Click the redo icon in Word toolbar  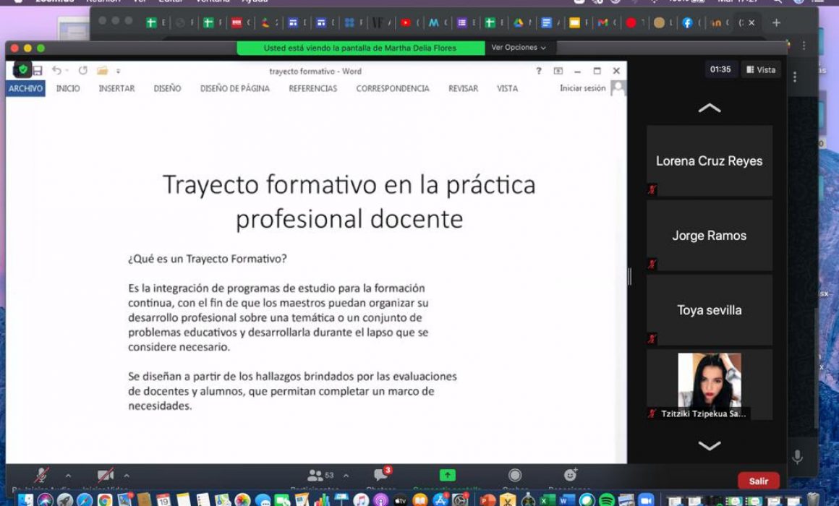pyautogui.click(x=82, y=70)
